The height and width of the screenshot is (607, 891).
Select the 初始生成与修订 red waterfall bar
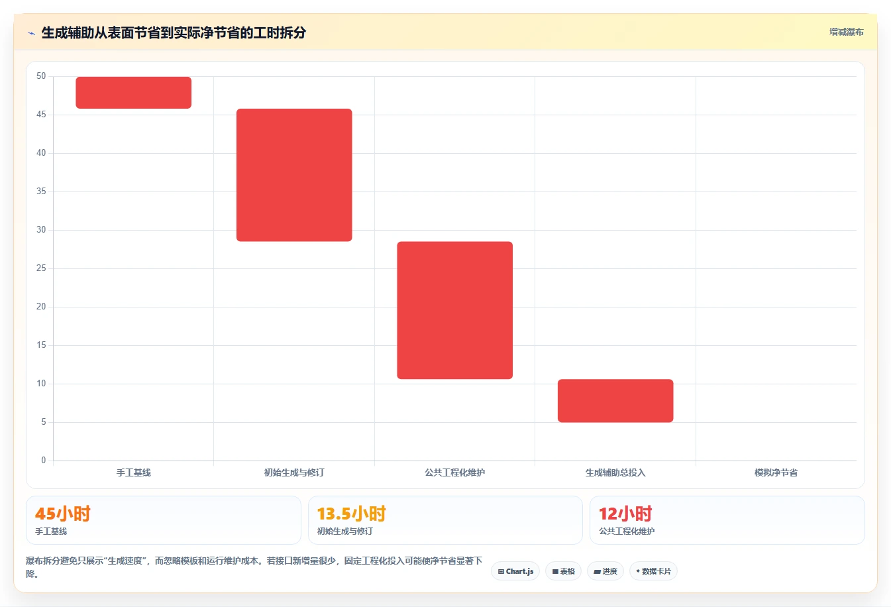coord(294,175)
